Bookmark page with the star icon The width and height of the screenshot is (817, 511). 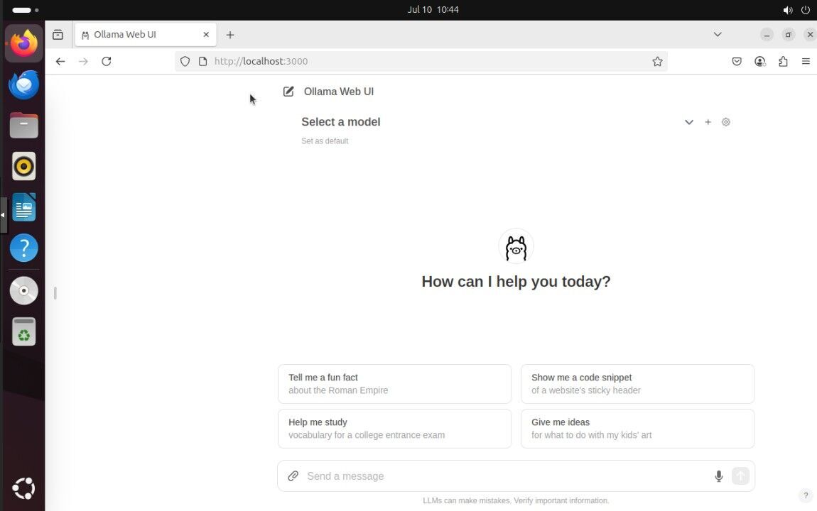coord(657,62)
